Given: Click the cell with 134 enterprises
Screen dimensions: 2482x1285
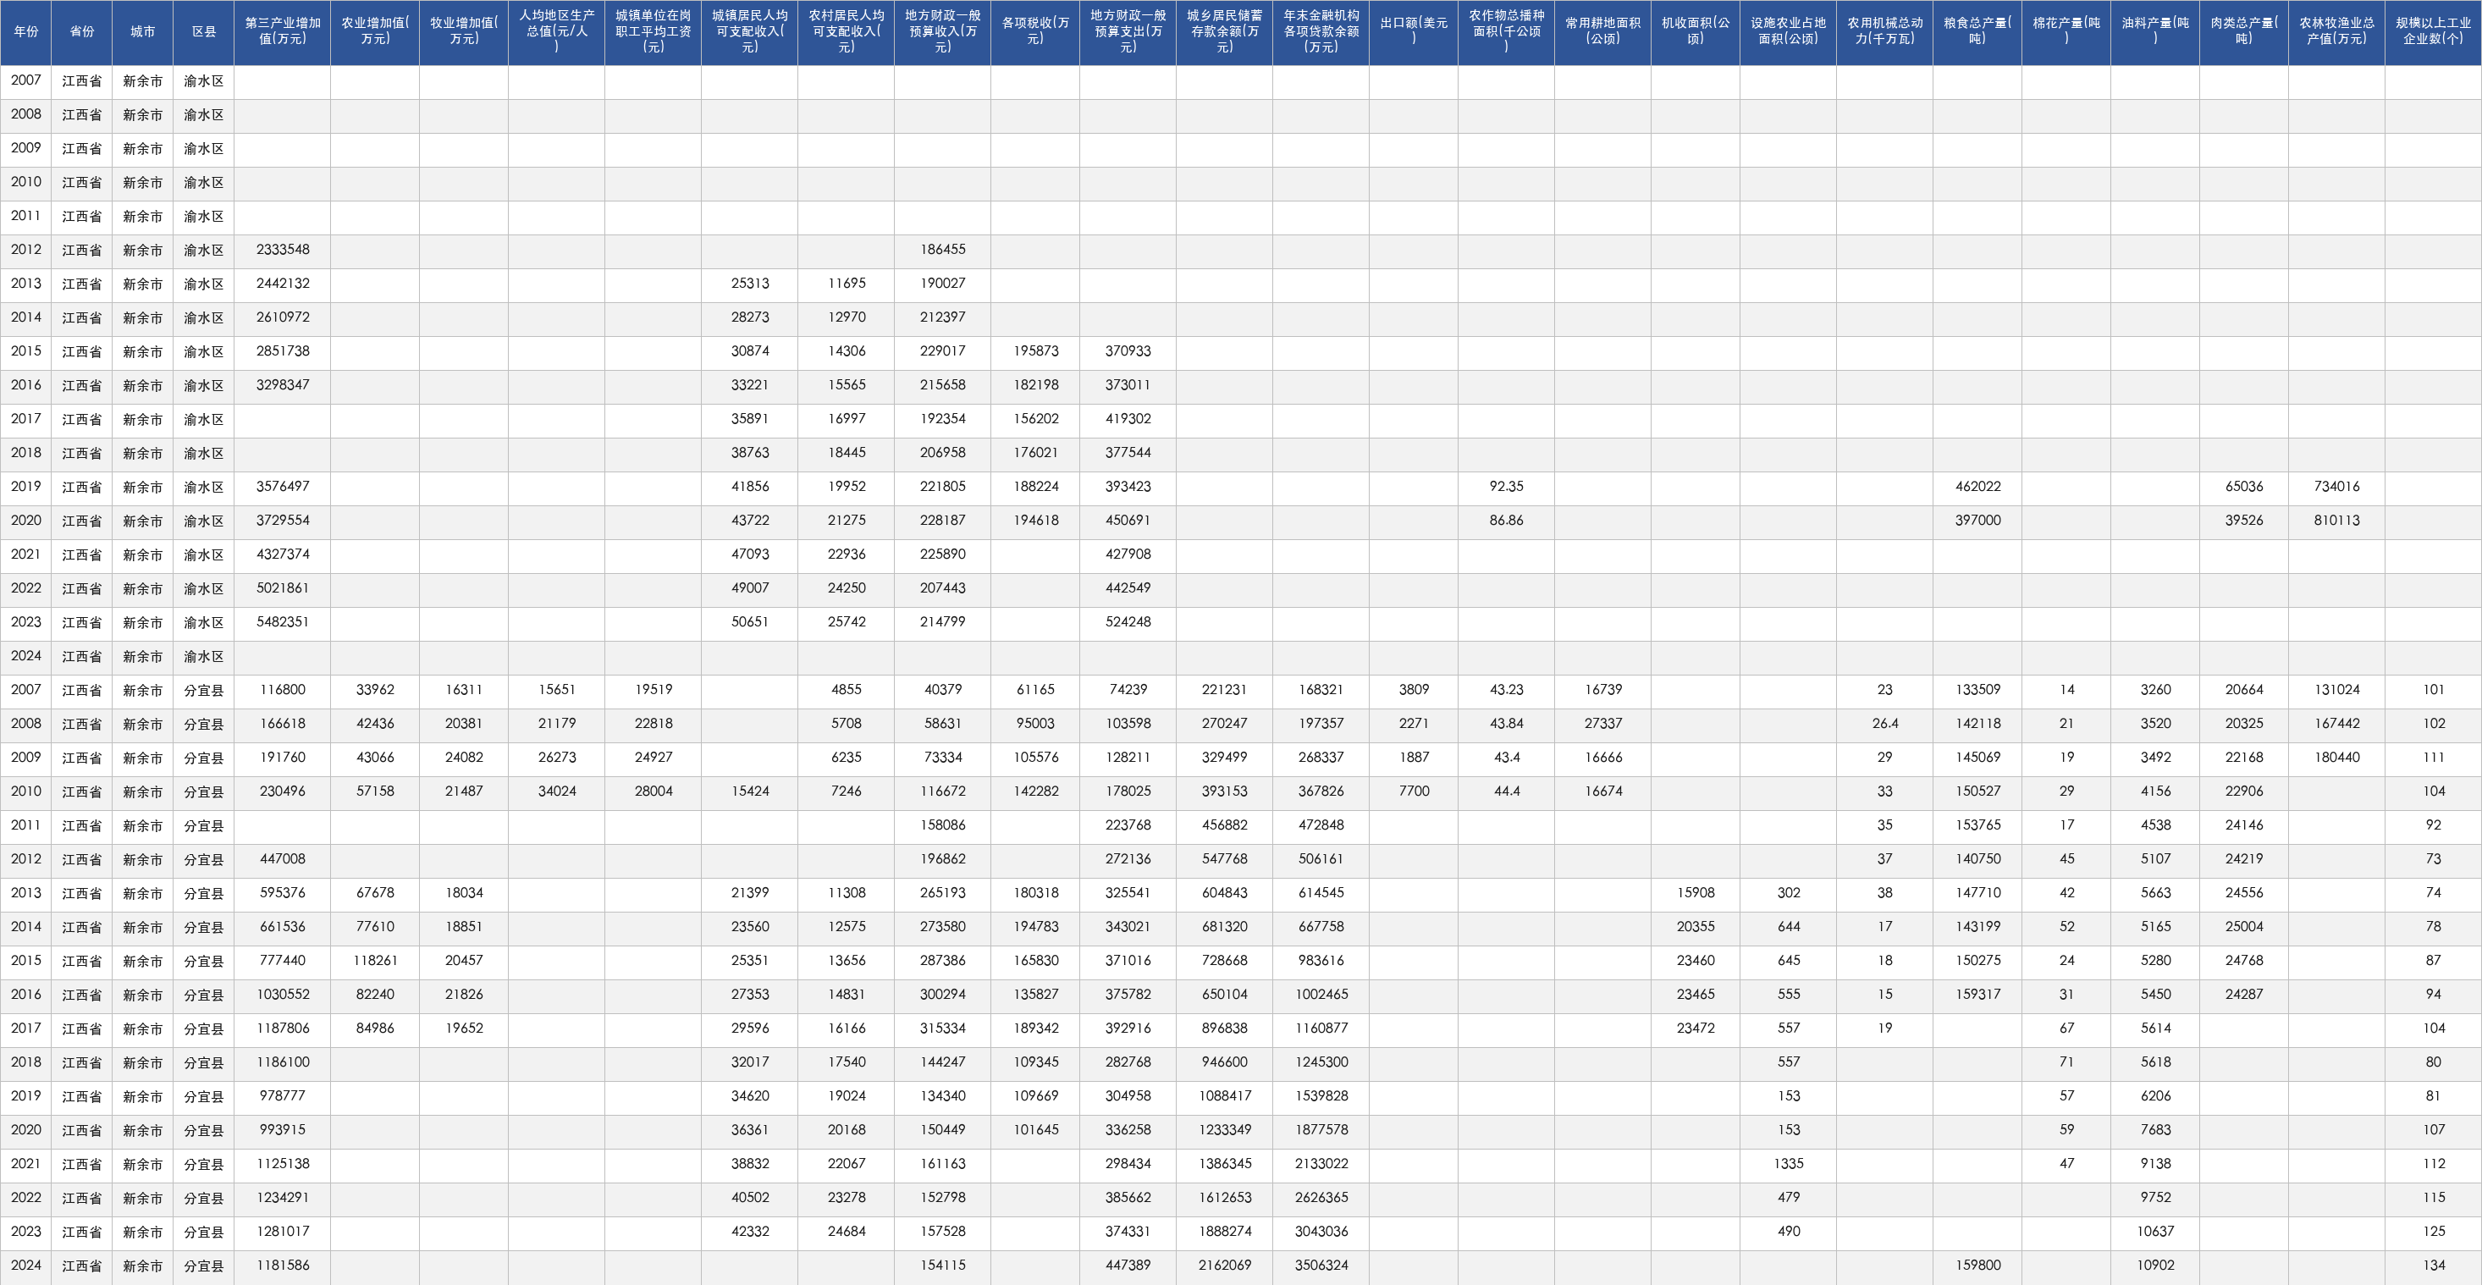Looking at the screenshot, I should pos(2433,1266).
